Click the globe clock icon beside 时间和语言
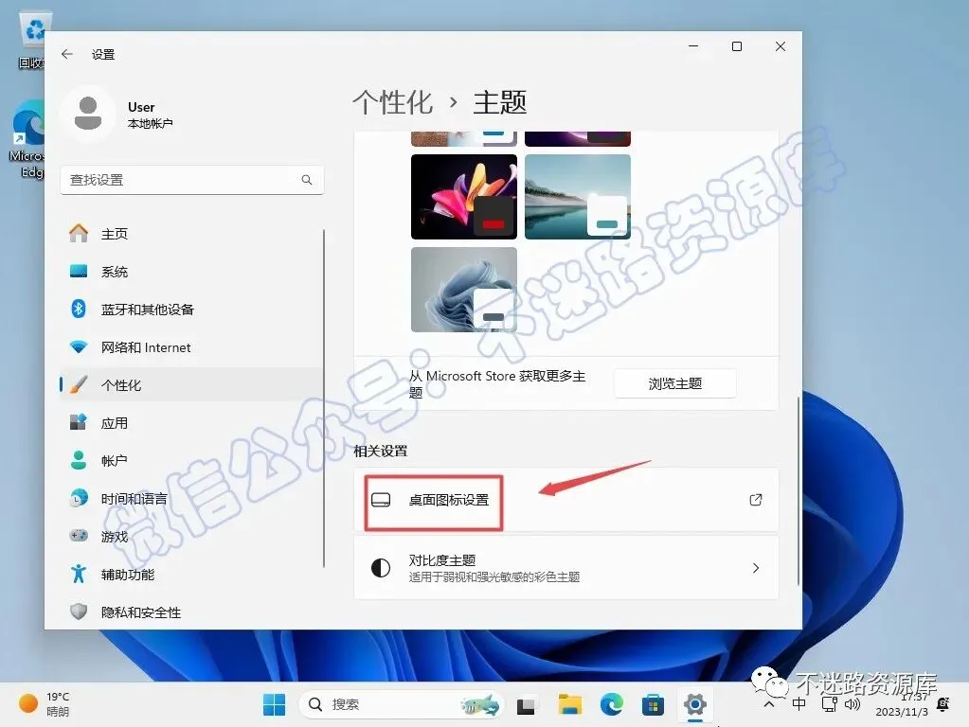The width and height of the screenshot is (969, 727). (79, 498)
